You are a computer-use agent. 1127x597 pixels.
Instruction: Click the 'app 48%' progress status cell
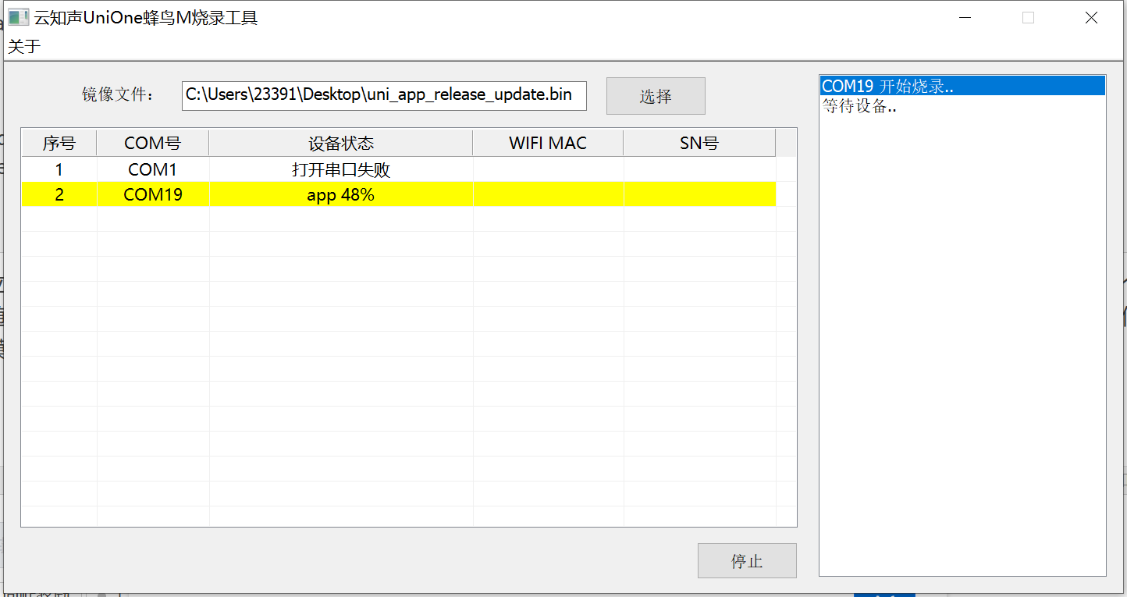(x=341, y=195)
